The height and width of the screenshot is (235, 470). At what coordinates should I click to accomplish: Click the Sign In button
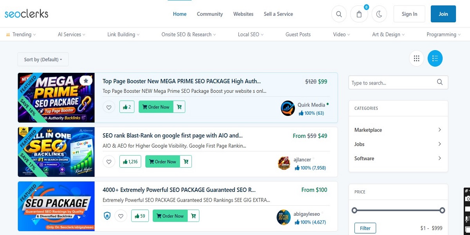(409, 14)
